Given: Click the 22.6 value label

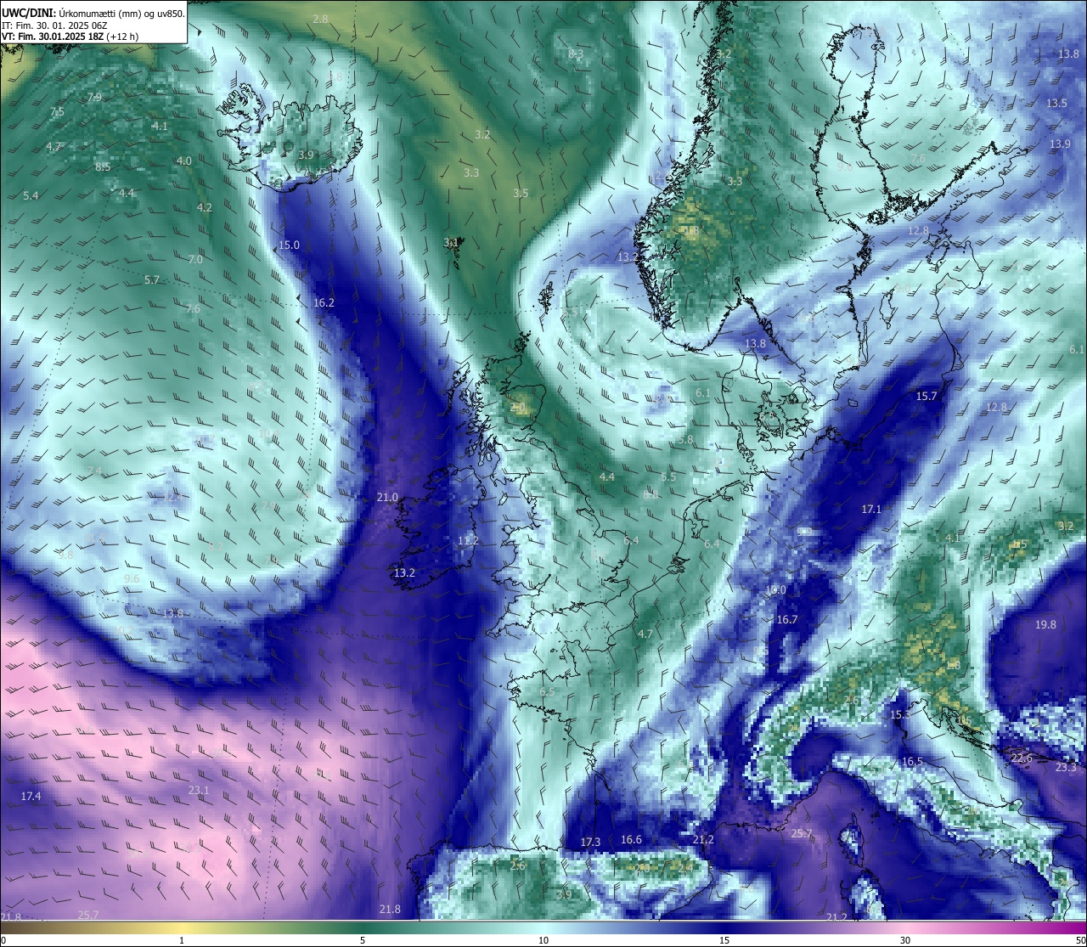Looking at the screenshot, I should (x=1021, y=758).
